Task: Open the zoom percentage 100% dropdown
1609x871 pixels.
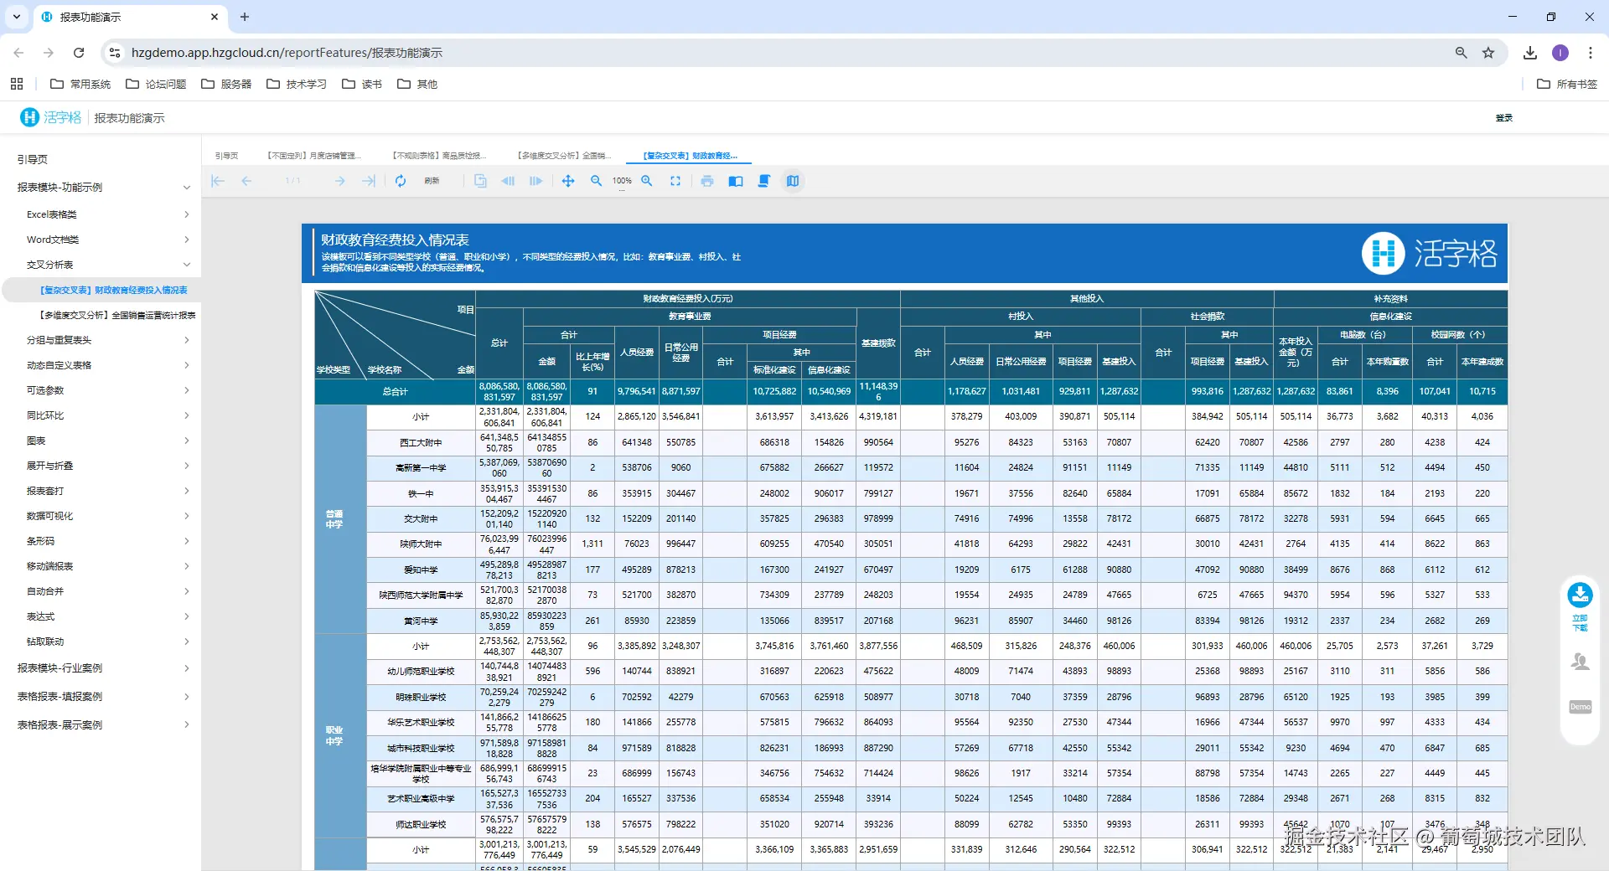Action: 622,181
